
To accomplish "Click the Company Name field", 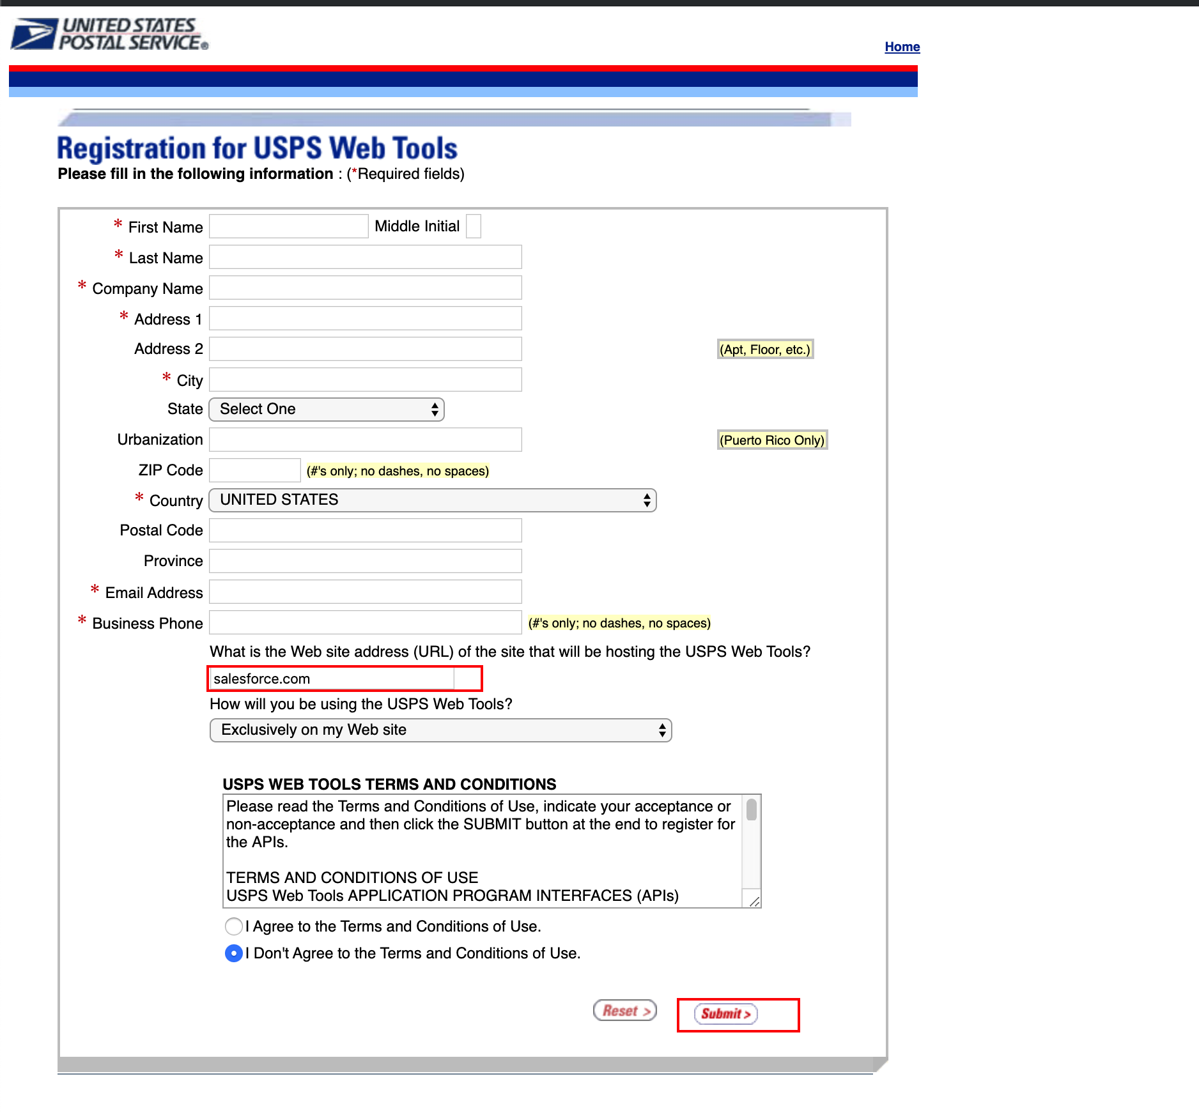I will point(366,288).
